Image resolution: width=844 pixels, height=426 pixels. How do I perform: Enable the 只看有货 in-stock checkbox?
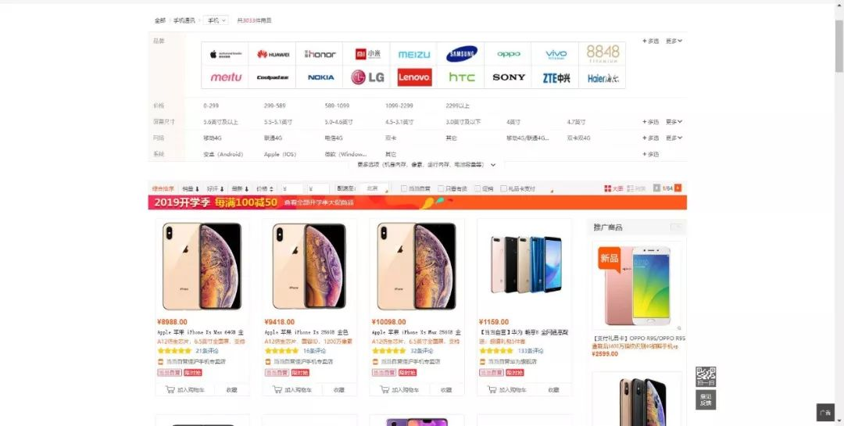pyautogui.click(x=452, y=188)
